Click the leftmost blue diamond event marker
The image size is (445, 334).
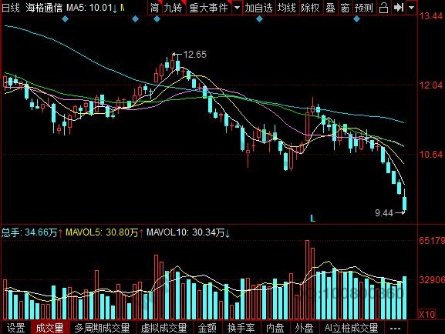(x=65, y=19)
